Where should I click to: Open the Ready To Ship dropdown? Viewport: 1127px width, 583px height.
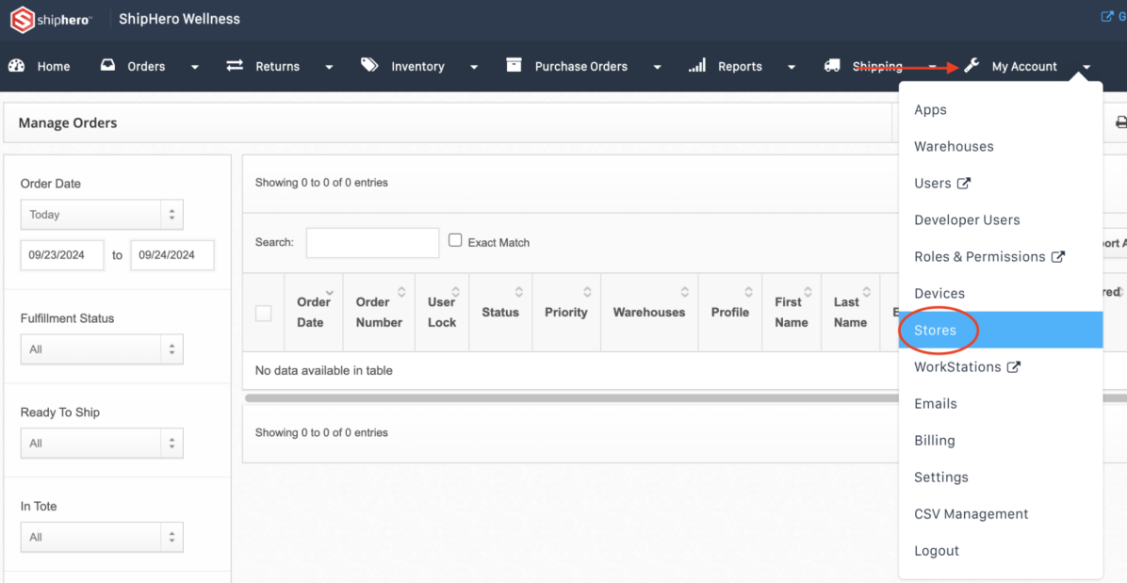102,444
